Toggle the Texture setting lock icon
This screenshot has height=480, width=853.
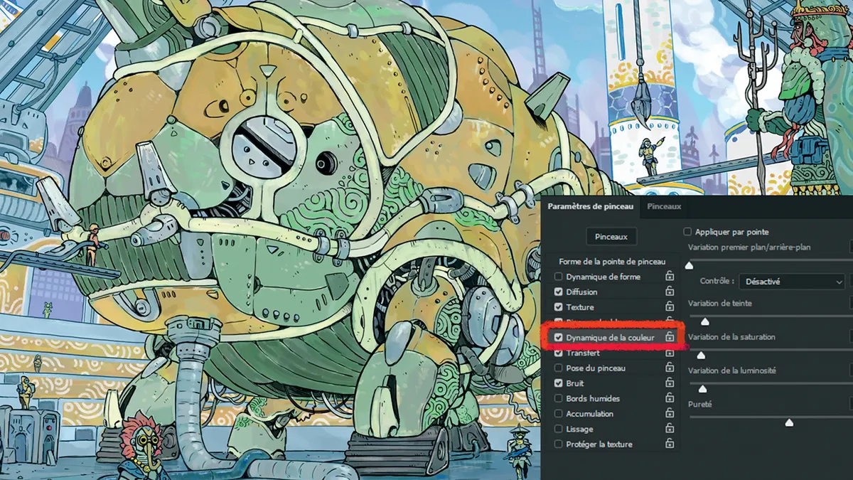(669, 307)
